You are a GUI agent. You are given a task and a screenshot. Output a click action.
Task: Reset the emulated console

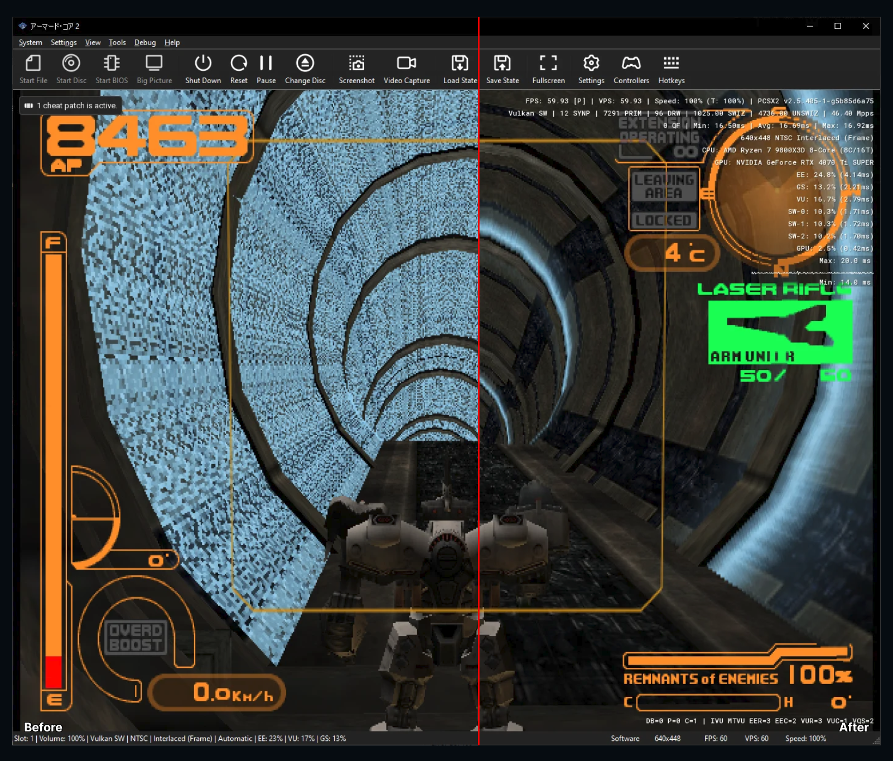(x=239, y=69)
